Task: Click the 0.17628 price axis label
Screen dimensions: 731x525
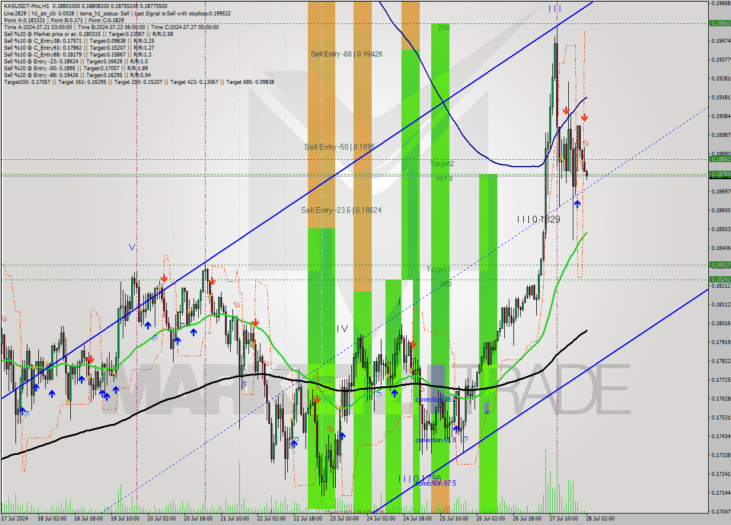Action: coord(721,398)
